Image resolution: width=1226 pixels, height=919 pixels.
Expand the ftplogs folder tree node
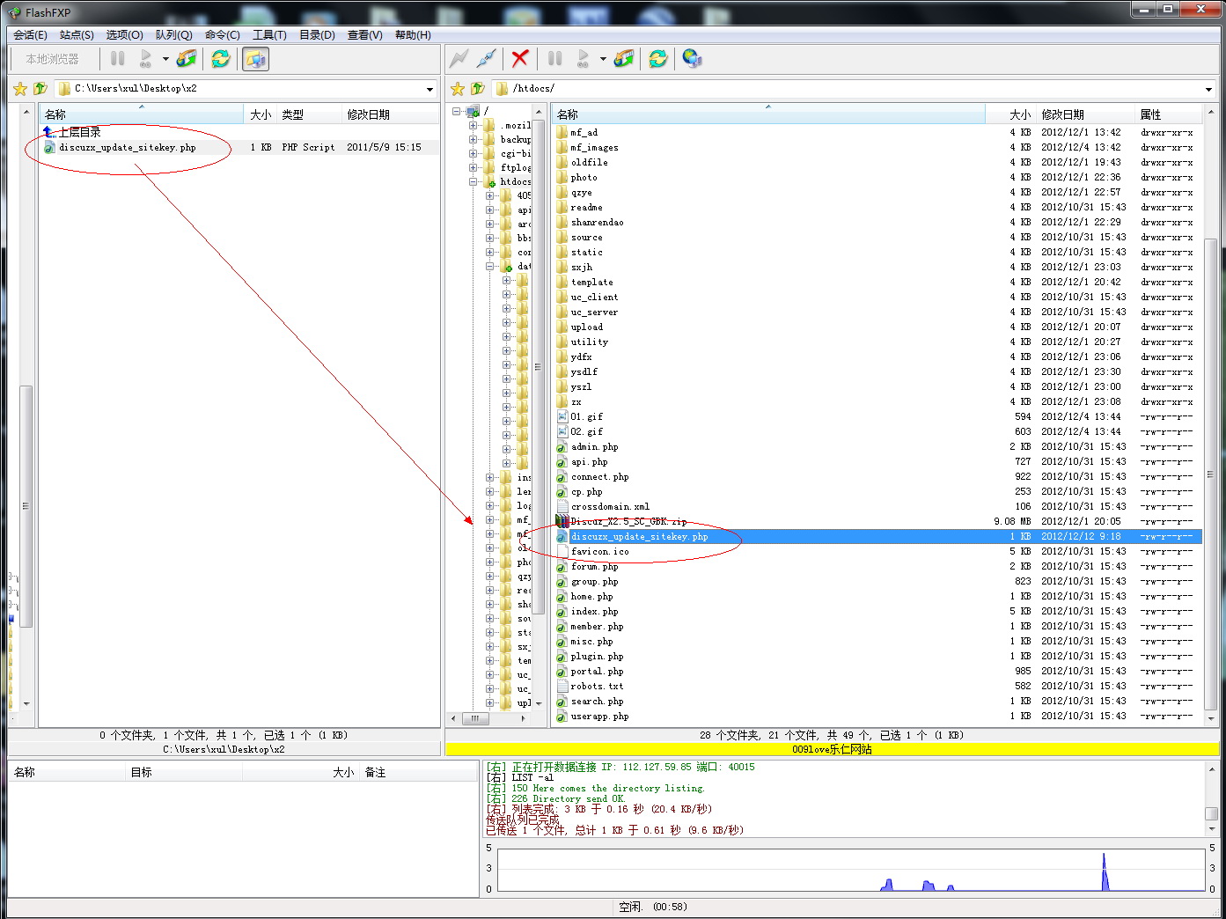(473, 167)
